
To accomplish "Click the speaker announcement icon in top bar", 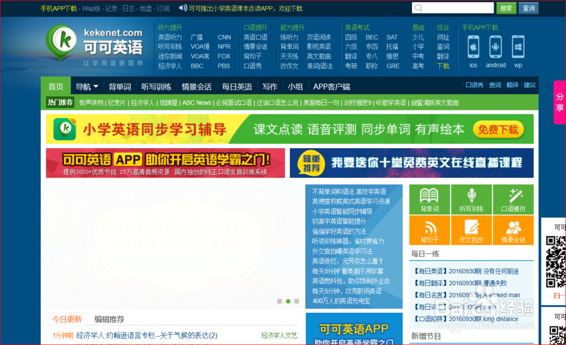I will (183, 8).
